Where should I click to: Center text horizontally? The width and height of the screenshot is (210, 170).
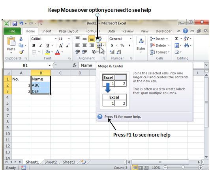pyautogui.click(x=84, y=45)
